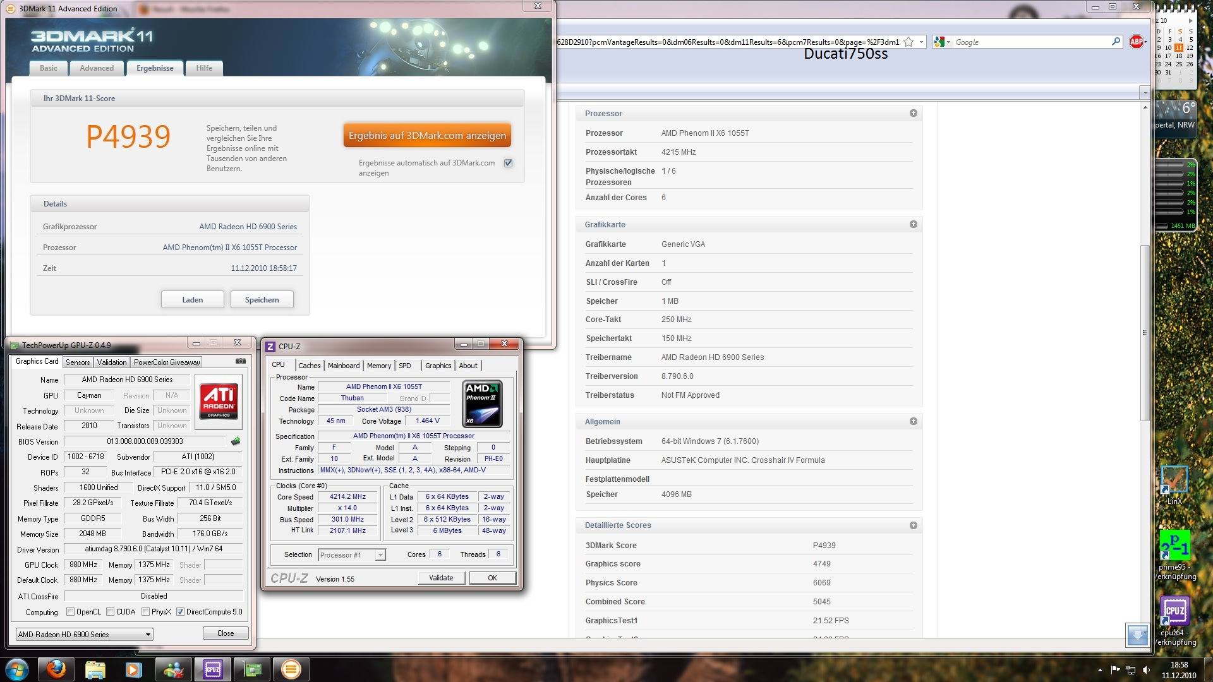Enable the PhysX checkbox in GPU-Z
1213x682 pixels.
click(146, 612)
